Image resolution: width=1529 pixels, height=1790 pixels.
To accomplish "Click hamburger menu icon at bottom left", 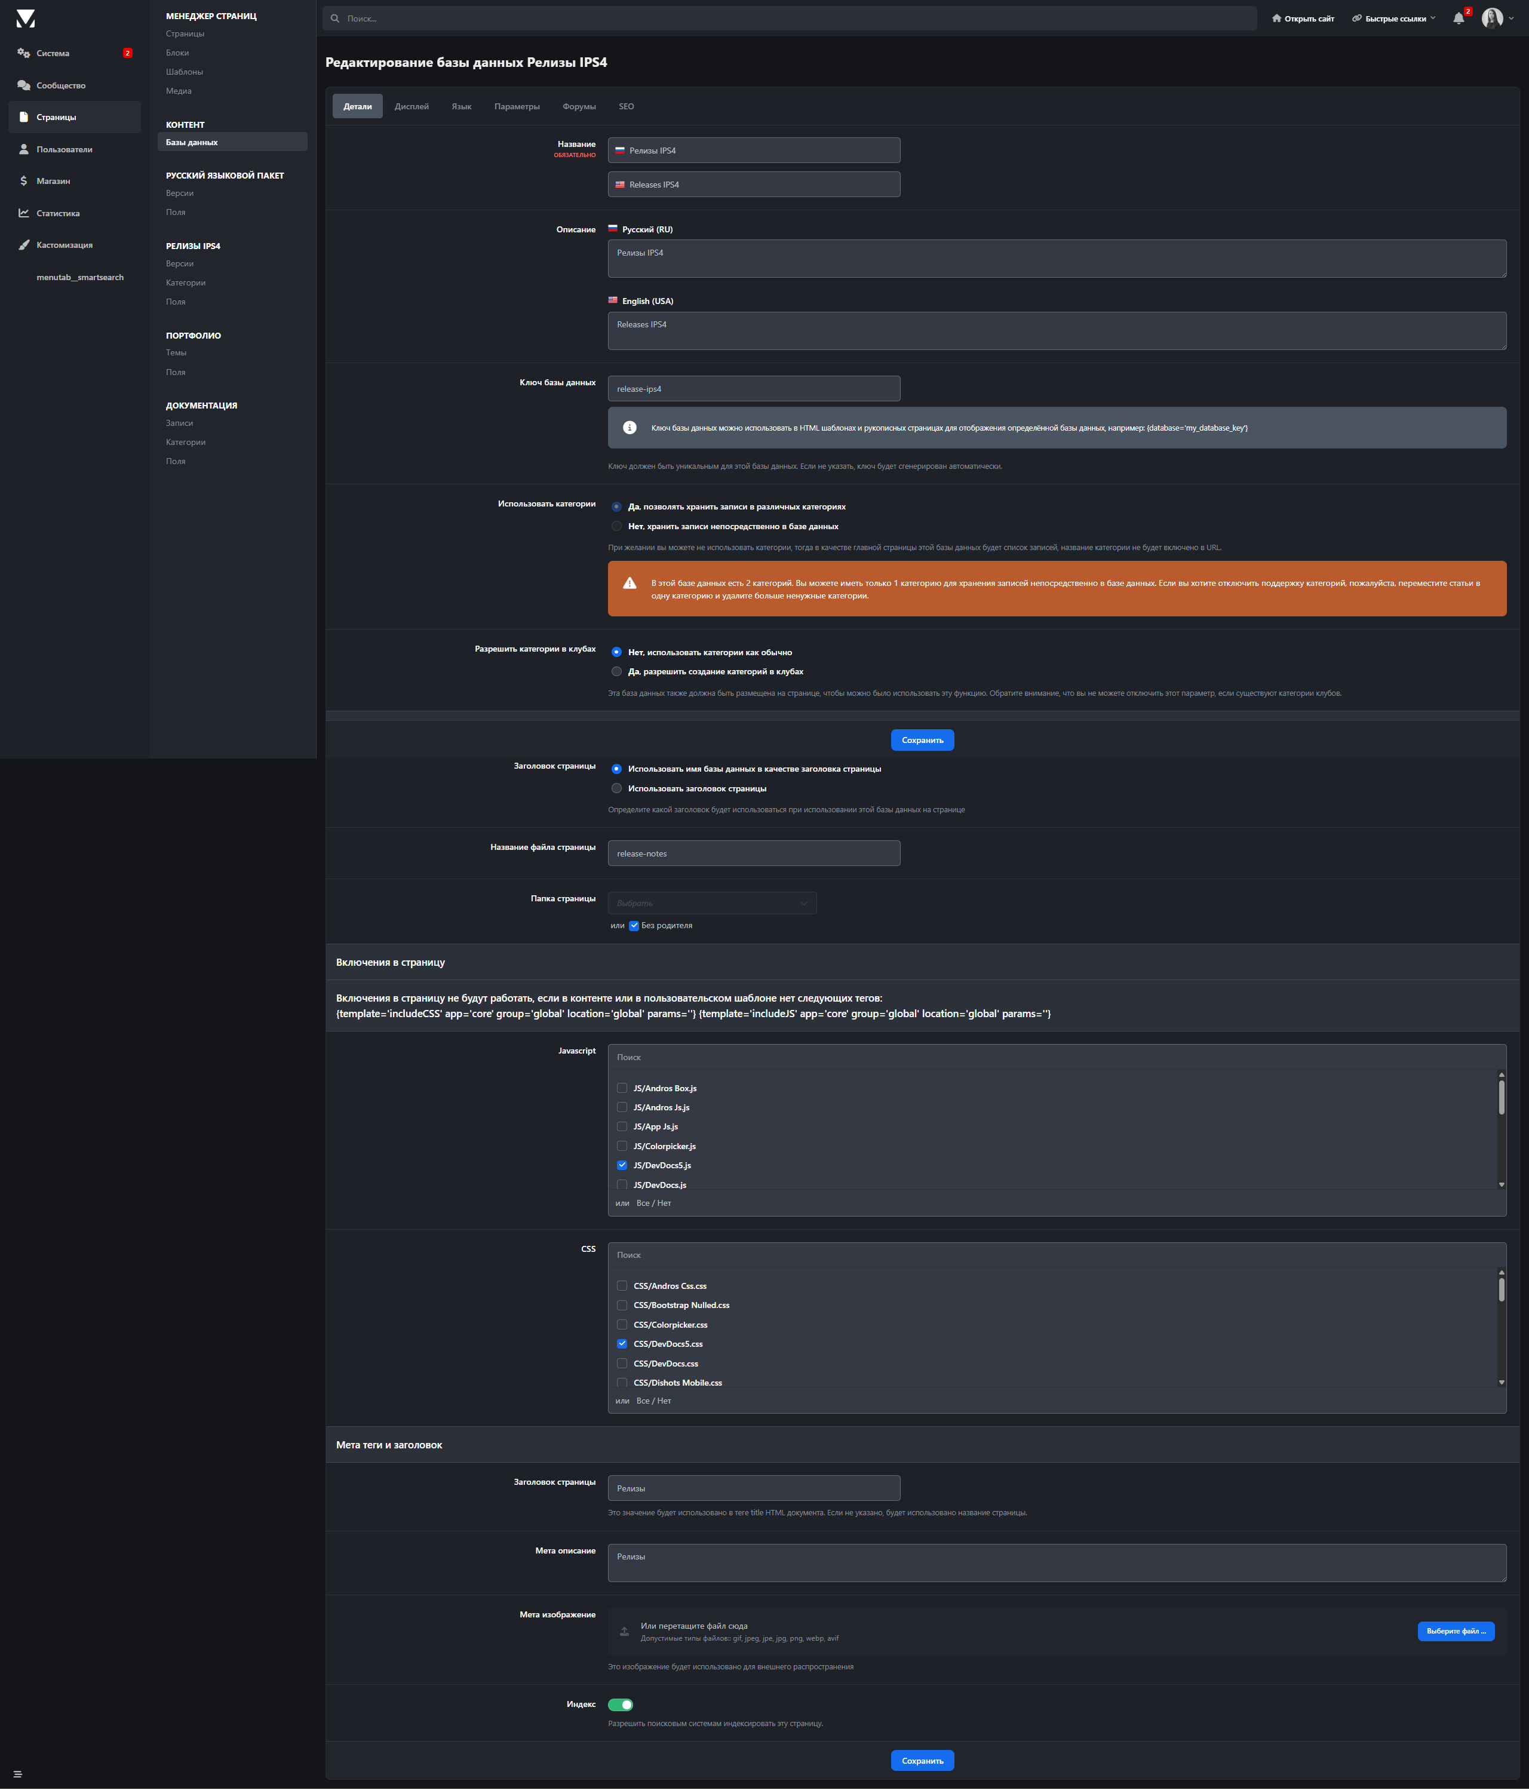I will click(17, 1774).
